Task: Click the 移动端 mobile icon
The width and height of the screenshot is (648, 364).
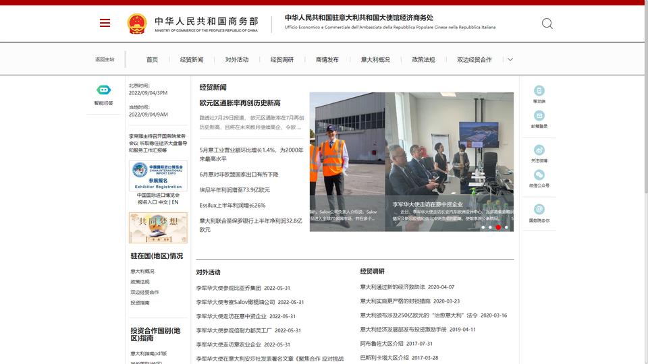Action: (x=539, y=90)
